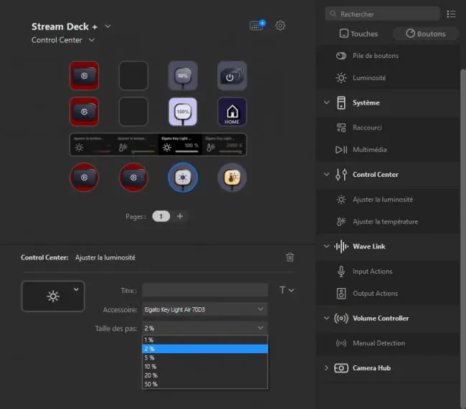This screenshot has width=466, height=409.
Task: Open the title font T dropdown
Action: coord(287,290)
